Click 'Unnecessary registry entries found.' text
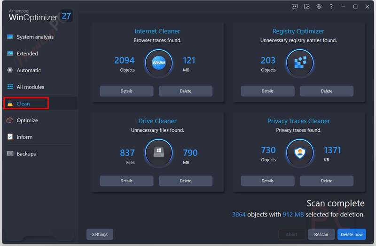 pyautogui.click(x=298, y=40)
